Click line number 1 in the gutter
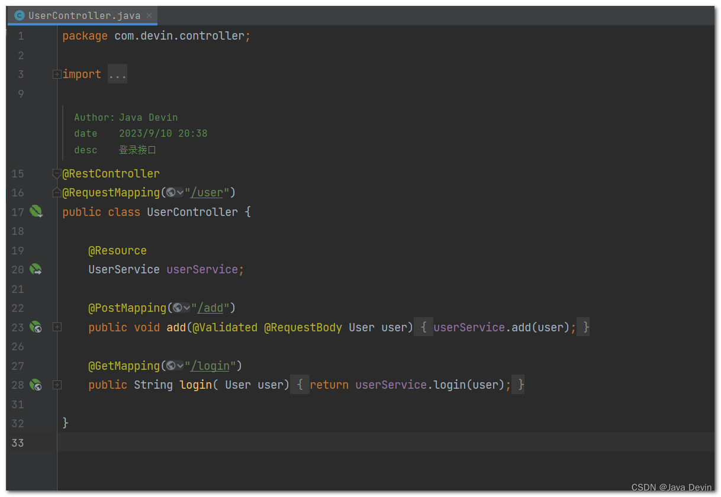Image resolution: width=721 pixels, height=497 pixels. (x=21, y=36)
